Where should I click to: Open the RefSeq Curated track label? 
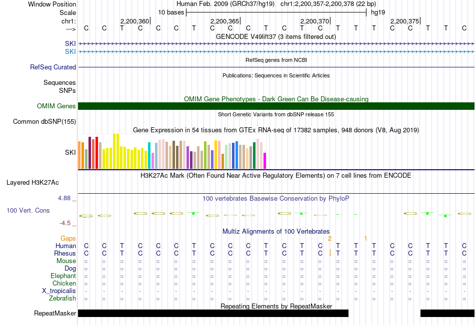coord(53,67)
